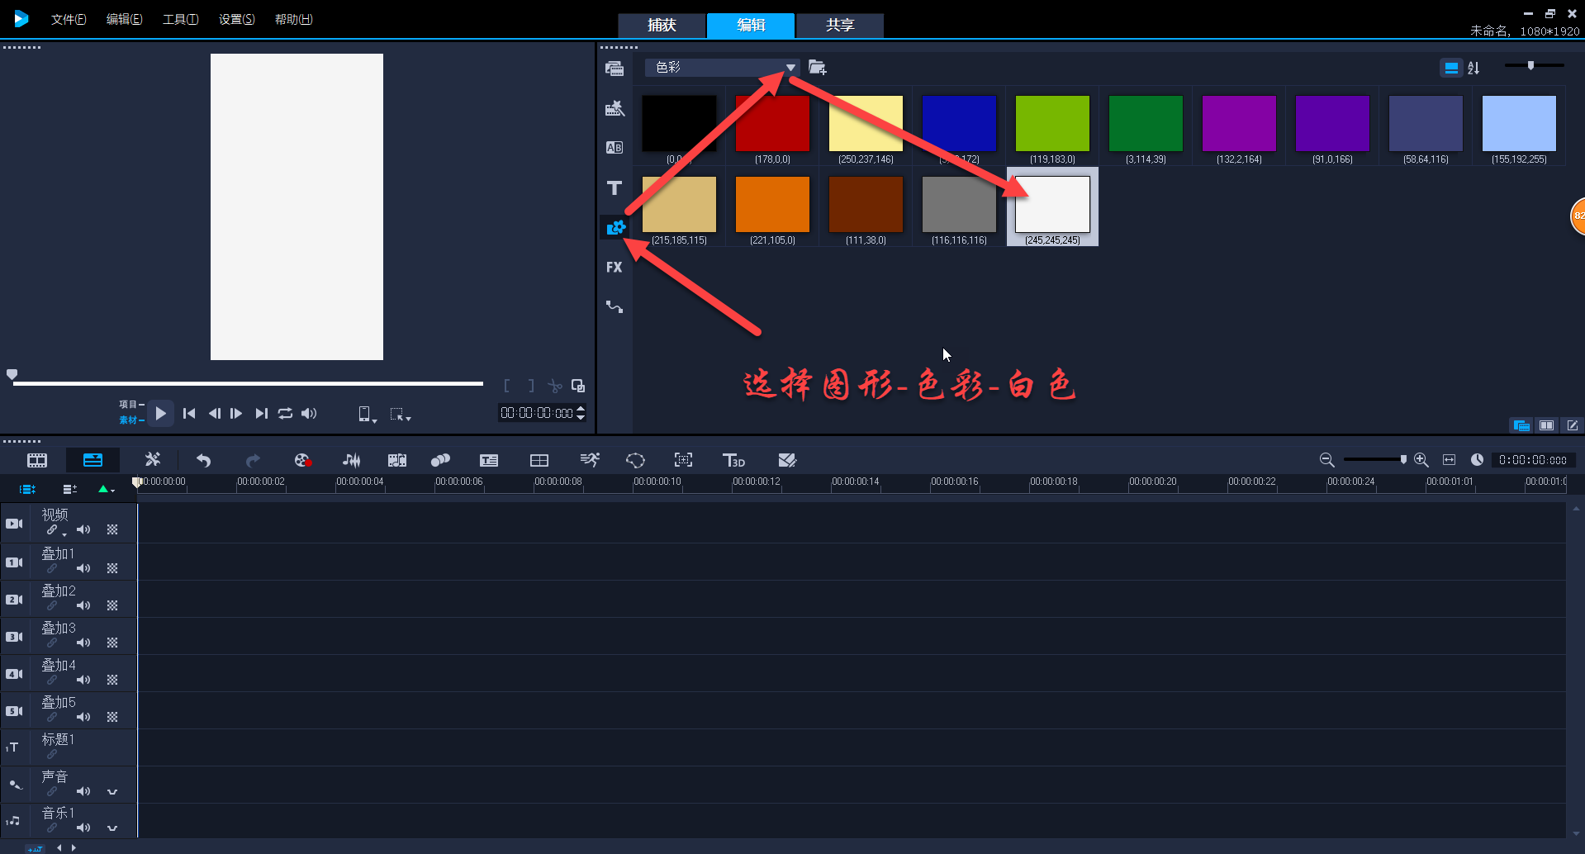Mute the 叠加2 track
Viewport: 1585px width, 854px height.
pyautogui.click(x=83, y=605)
